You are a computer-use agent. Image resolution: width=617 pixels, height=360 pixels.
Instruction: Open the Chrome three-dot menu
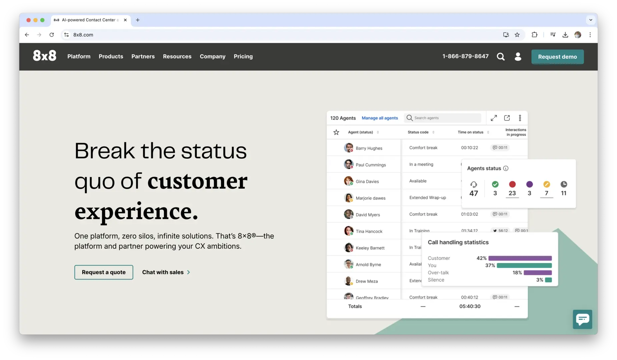point(590,35)
